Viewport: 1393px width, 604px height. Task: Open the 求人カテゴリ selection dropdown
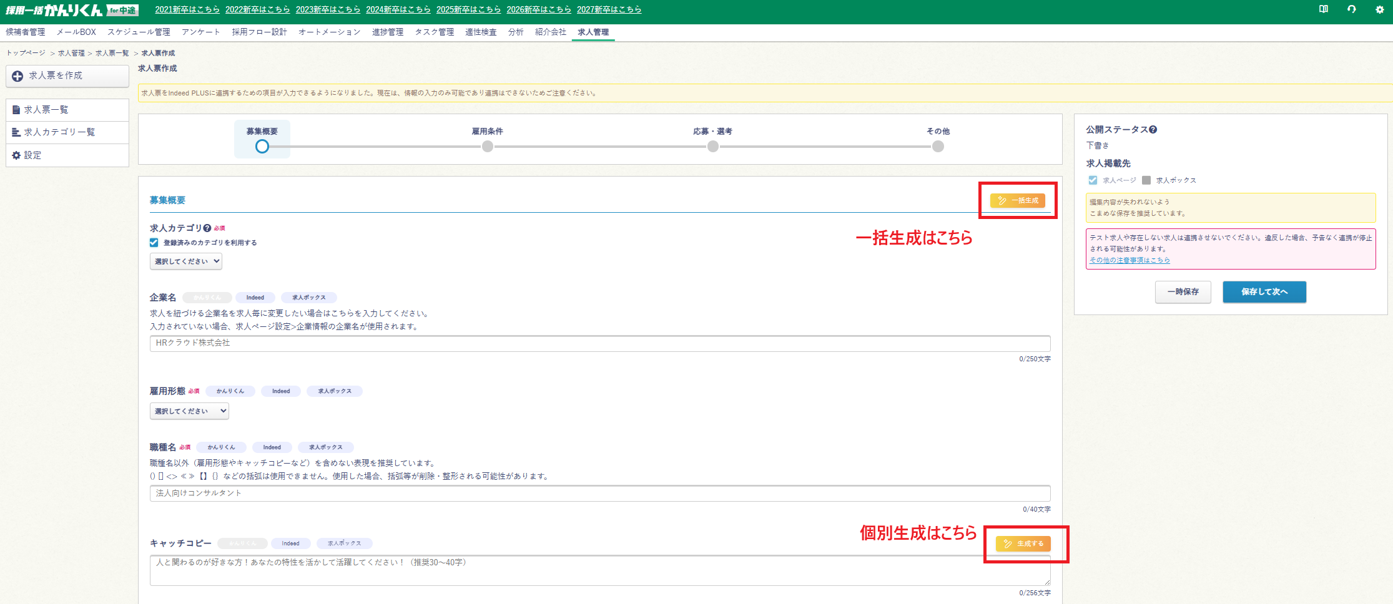(186, 261)
